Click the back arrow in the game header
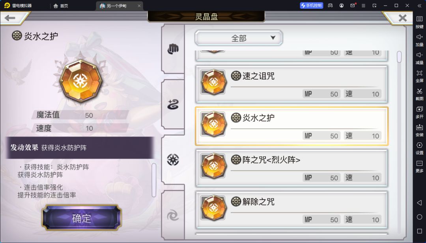The width and height of the screenshot is (426, 243). tap(10, 18)
